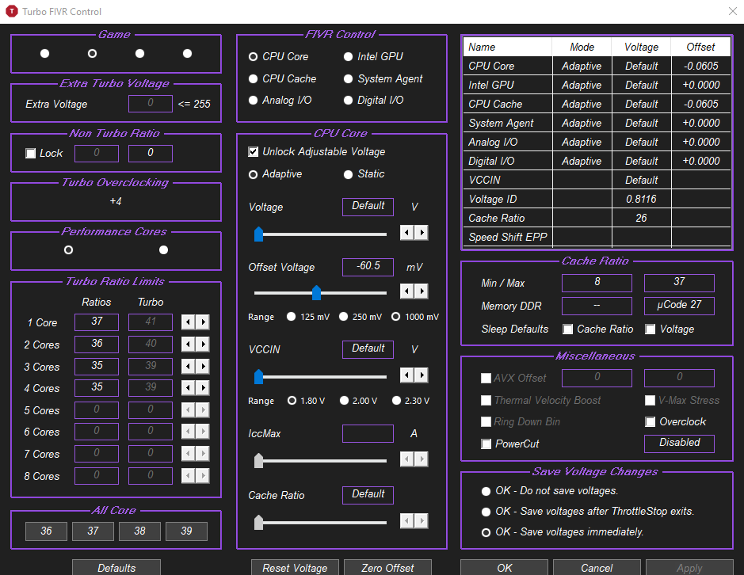Click the µCode 27 box
The image size is (744, 575).
680,306
